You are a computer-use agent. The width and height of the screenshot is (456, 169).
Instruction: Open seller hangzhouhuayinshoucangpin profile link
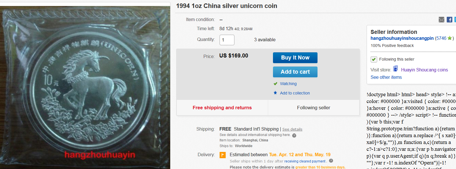pyautogui.click(x=402, y=38)
